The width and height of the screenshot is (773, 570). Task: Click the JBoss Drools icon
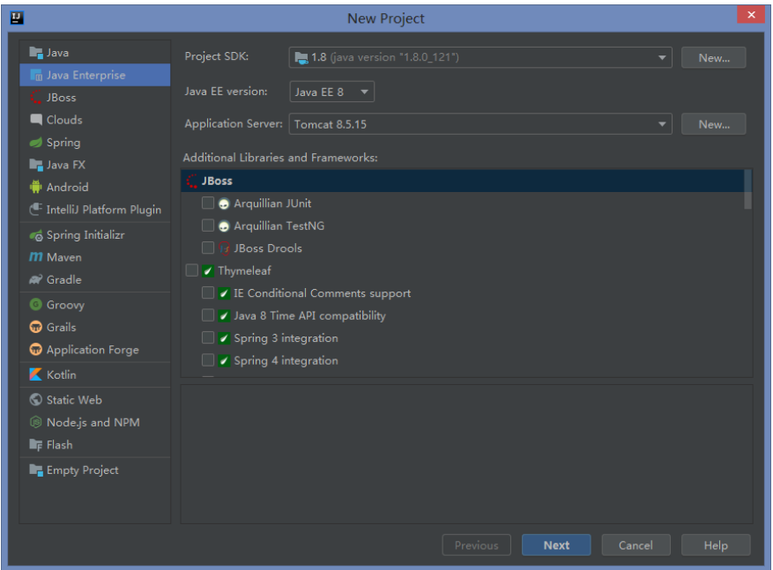coord(224,248)
